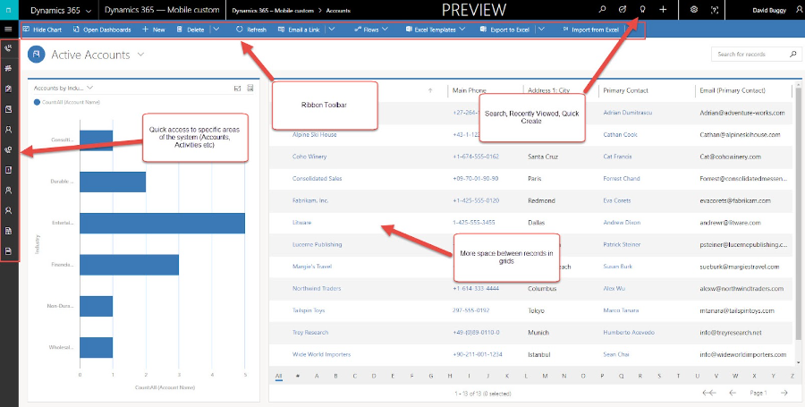Open the Fabrikam, Inc. account
The height and width of the screenshot is (407, 805).
click(x=310, y=200)
